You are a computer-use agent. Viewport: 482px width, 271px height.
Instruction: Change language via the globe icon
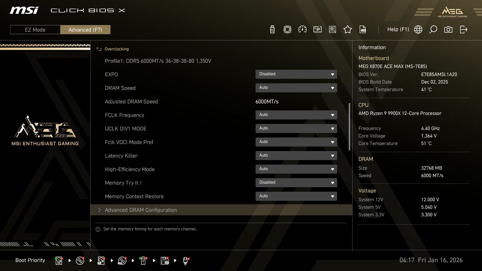pyautogui.click(x=418, y=29)
